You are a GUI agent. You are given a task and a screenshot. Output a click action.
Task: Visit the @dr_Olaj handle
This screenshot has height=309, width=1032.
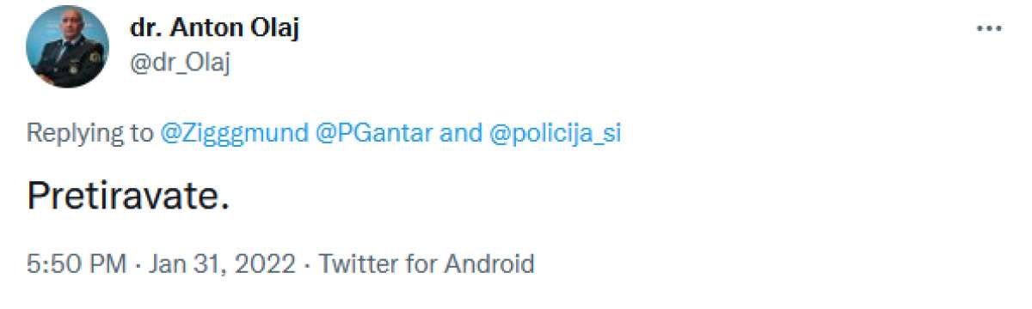click(x=181, y=62)
